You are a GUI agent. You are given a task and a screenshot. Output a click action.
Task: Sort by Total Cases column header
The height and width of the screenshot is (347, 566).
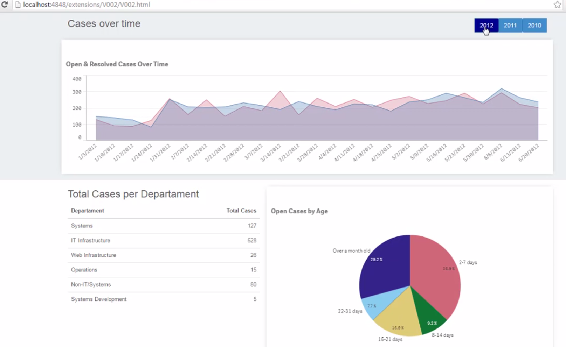click(x=241, y=211)
